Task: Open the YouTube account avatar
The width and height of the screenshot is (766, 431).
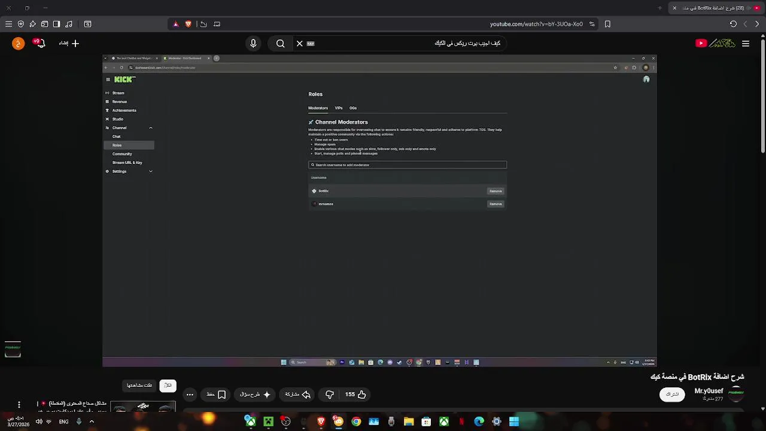Action: [x=18, y=43]
